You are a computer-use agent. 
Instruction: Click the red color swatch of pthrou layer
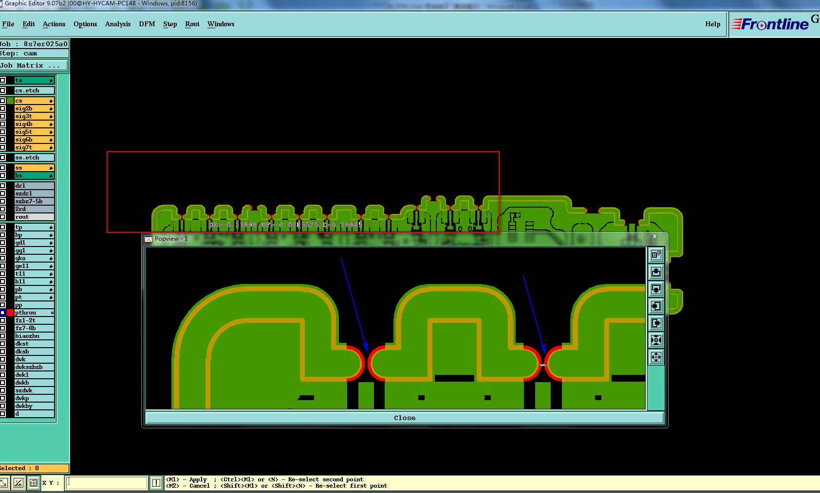tap(10, 313)
